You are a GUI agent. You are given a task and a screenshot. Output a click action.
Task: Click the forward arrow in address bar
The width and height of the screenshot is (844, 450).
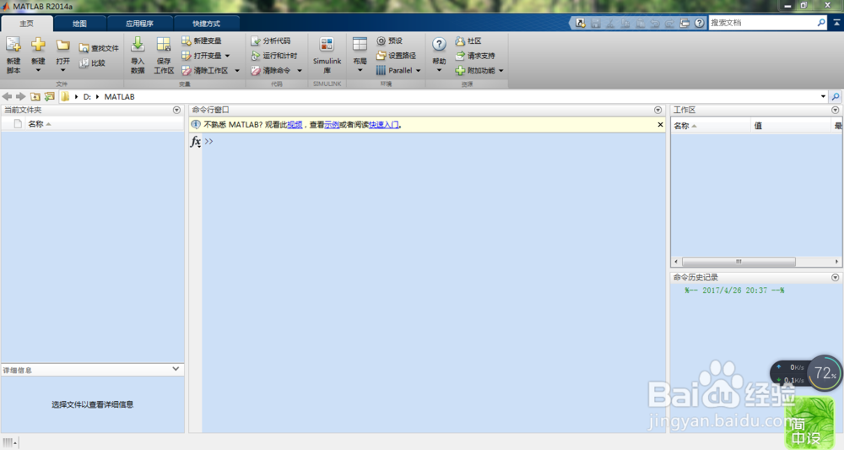(20, 96)
